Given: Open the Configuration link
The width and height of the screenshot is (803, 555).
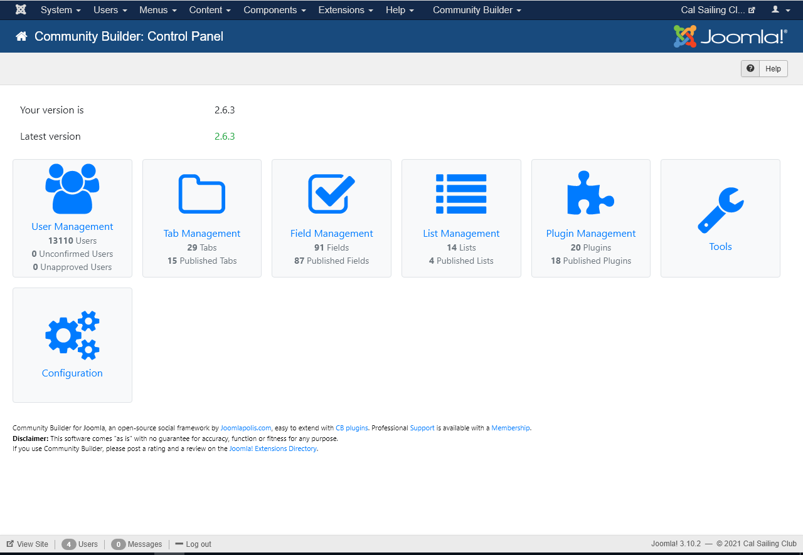Looking at the screenshot, I should point(72,373).
